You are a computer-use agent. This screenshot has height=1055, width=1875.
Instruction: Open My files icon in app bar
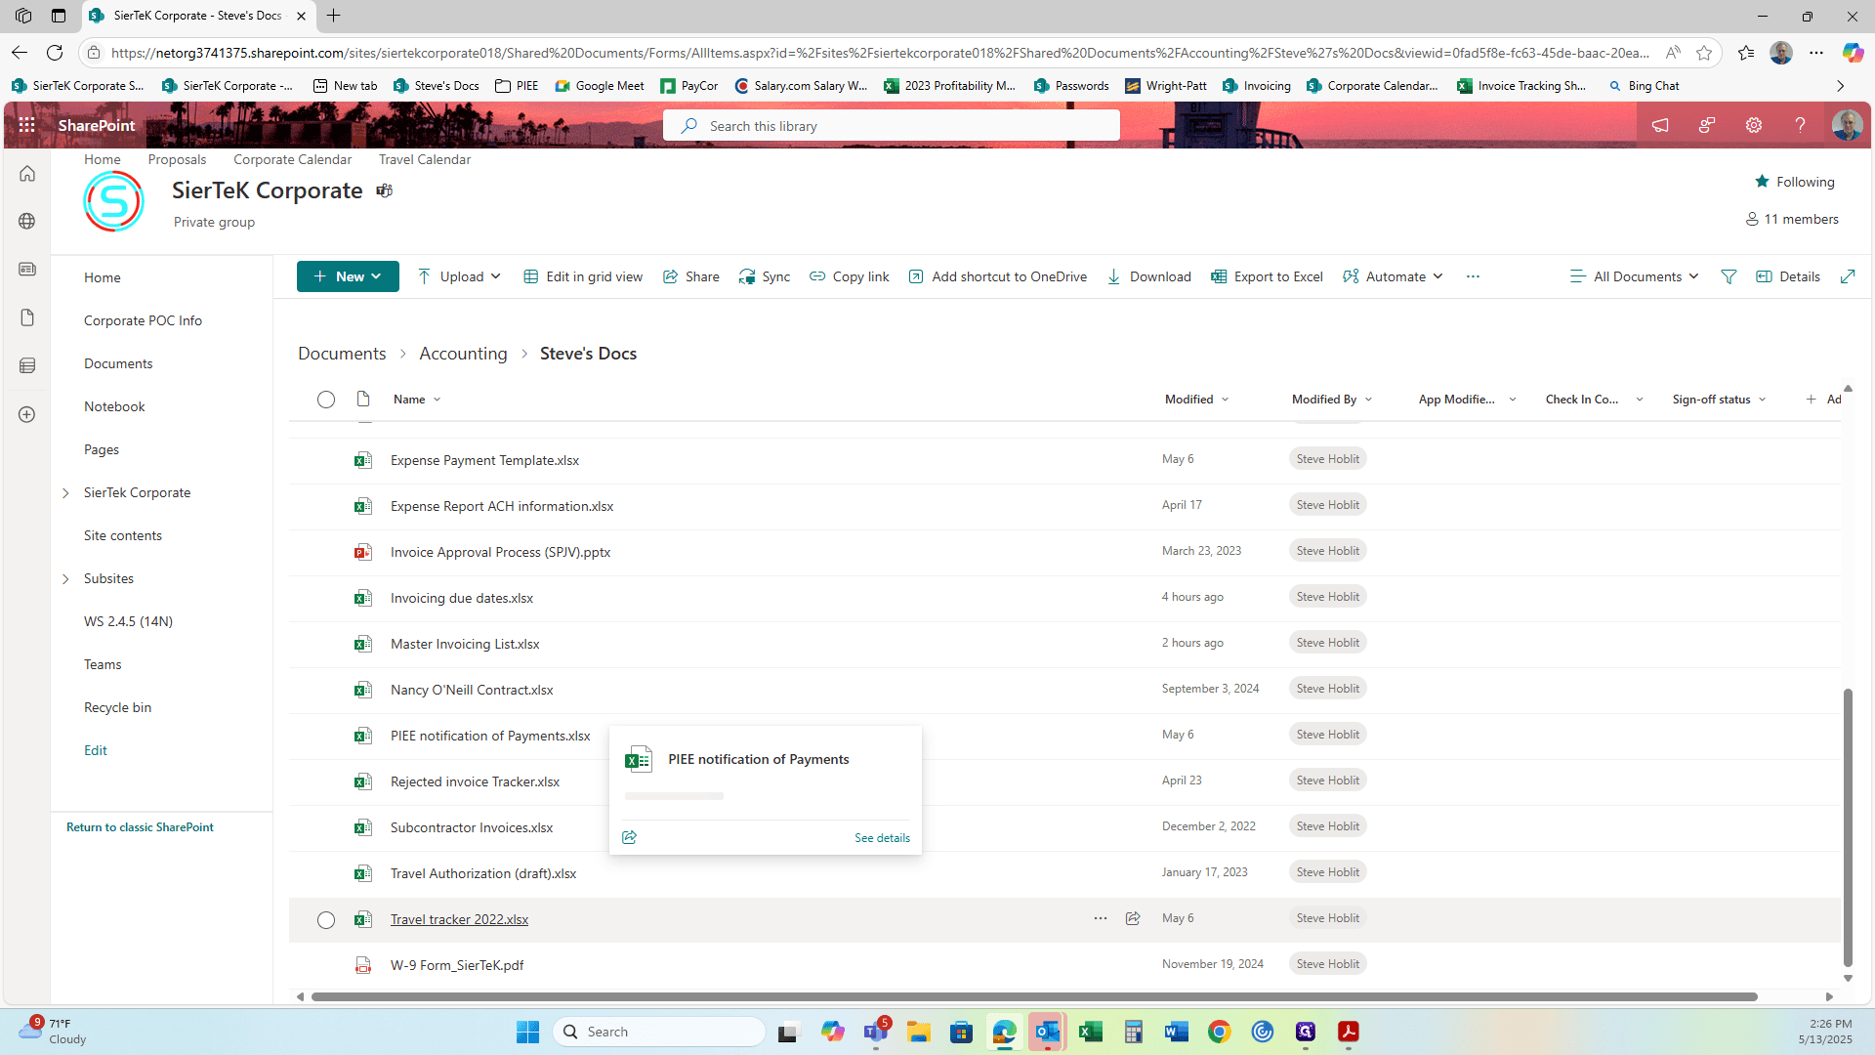27,317
